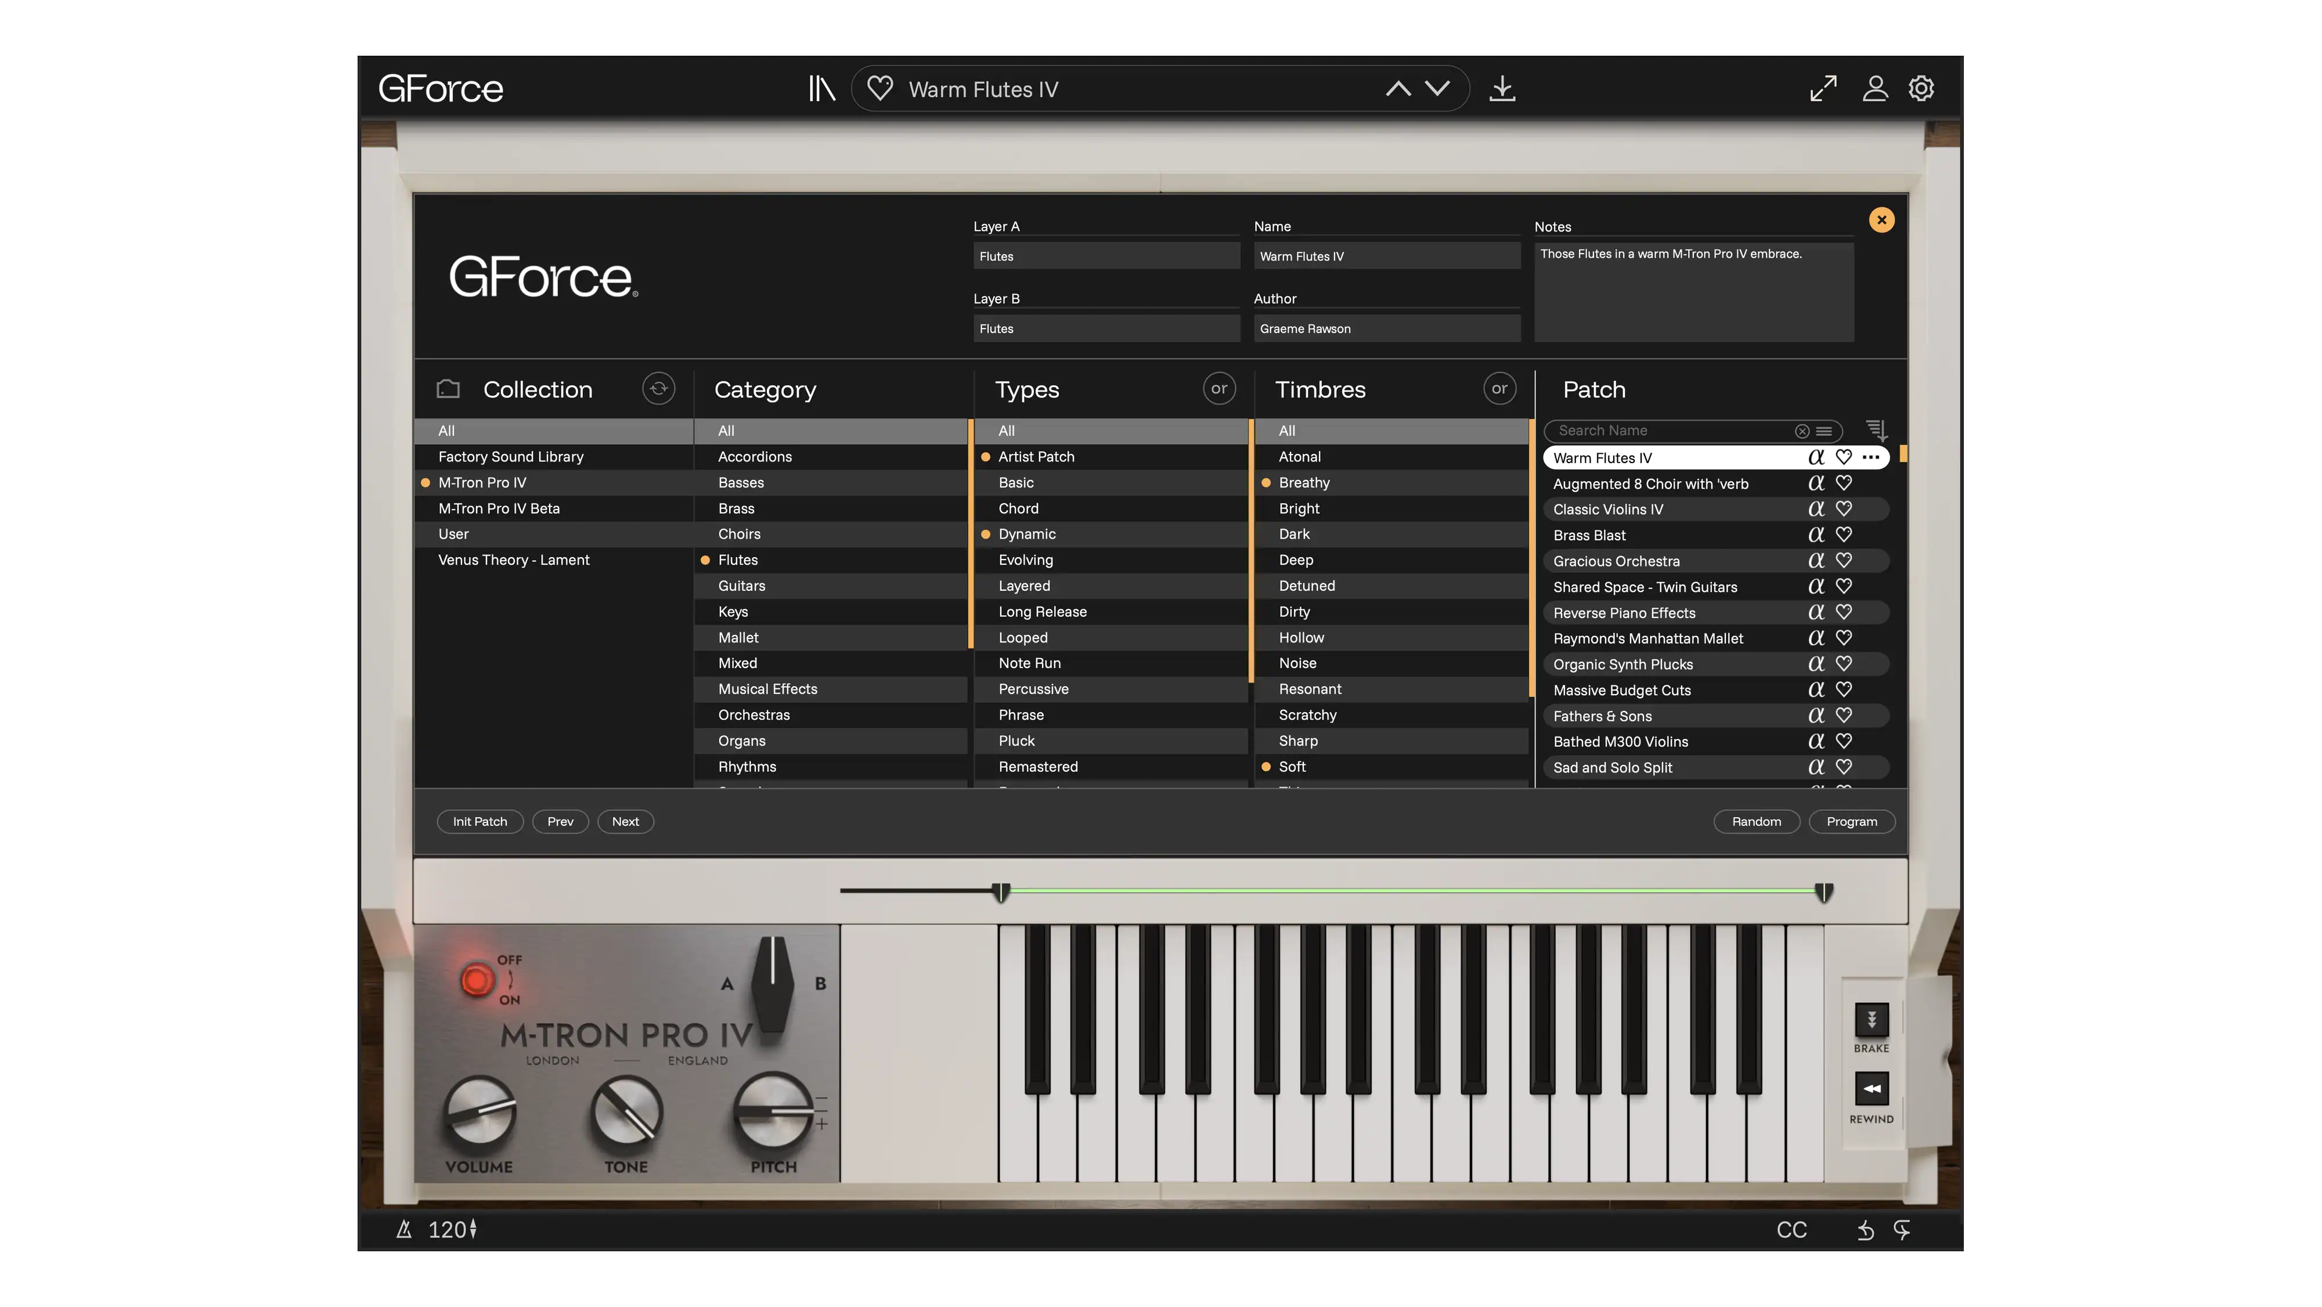Toggle the Timbres 'or' filter mode
Image resolution: width=2322 pixels, height=1307 pixels.
[1499, 388]
